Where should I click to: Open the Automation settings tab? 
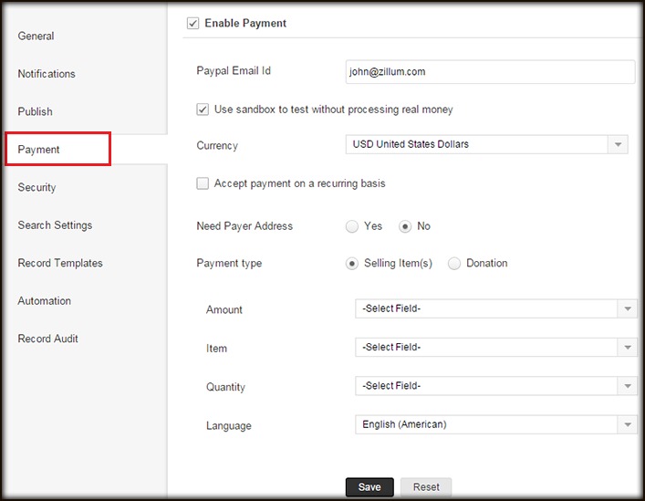pos(45,301)
